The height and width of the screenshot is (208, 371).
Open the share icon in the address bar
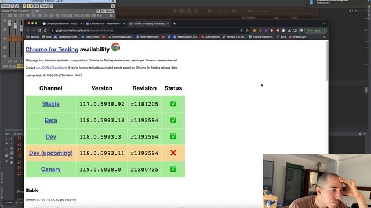pos(241,31)
